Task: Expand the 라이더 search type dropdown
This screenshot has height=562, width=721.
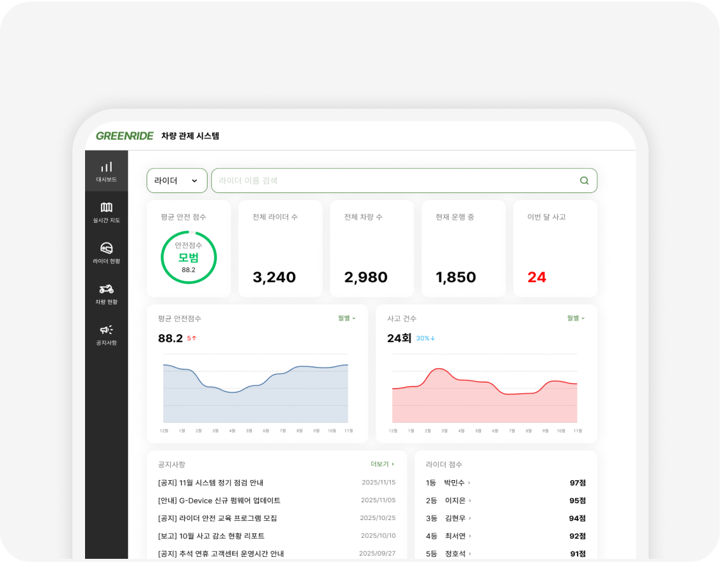Action: tap(176, 181)
